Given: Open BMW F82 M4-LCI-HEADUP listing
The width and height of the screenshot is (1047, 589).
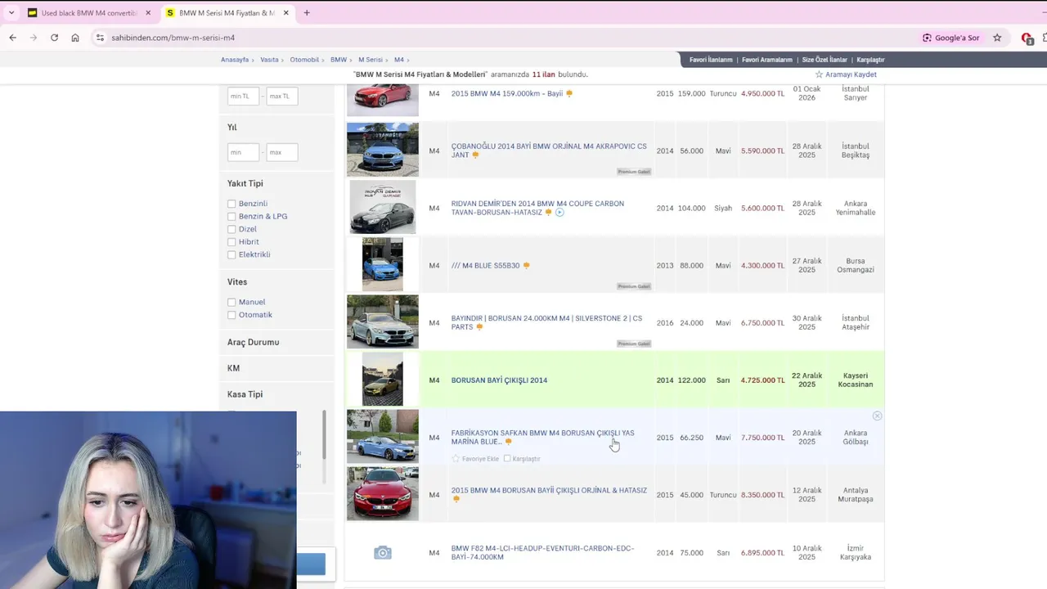Looking at the screenshot, I should click(x=542, y=553).
